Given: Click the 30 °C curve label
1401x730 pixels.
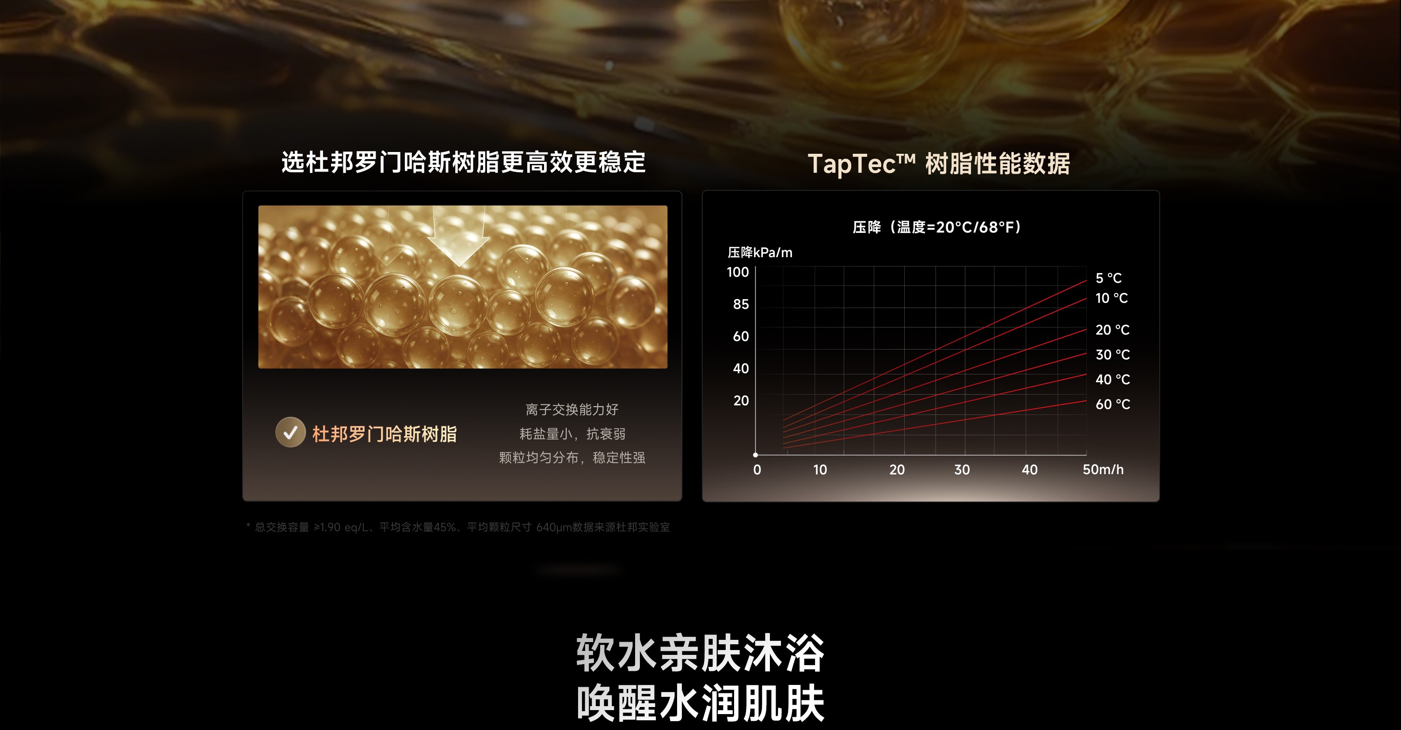Looking at the screenshot, I should click(1113, 355).
